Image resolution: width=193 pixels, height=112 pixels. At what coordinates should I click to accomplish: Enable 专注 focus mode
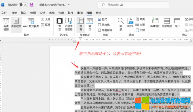coord(60,24)
